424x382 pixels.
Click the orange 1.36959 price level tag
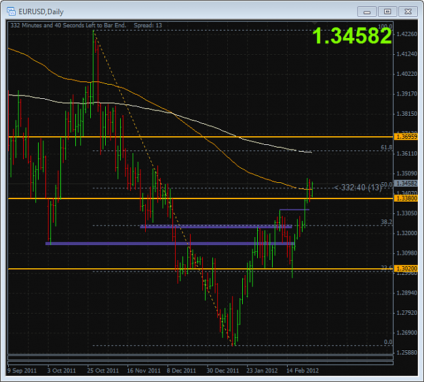[x=406, y=137]
